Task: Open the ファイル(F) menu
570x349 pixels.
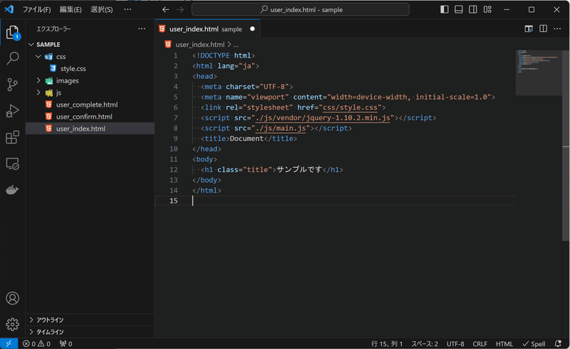Action: pos(37,9)
